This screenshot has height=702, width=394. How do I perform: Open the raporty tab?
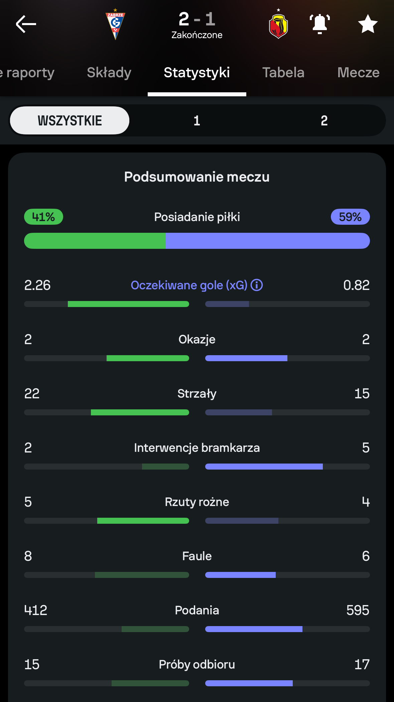click(28, 73)
